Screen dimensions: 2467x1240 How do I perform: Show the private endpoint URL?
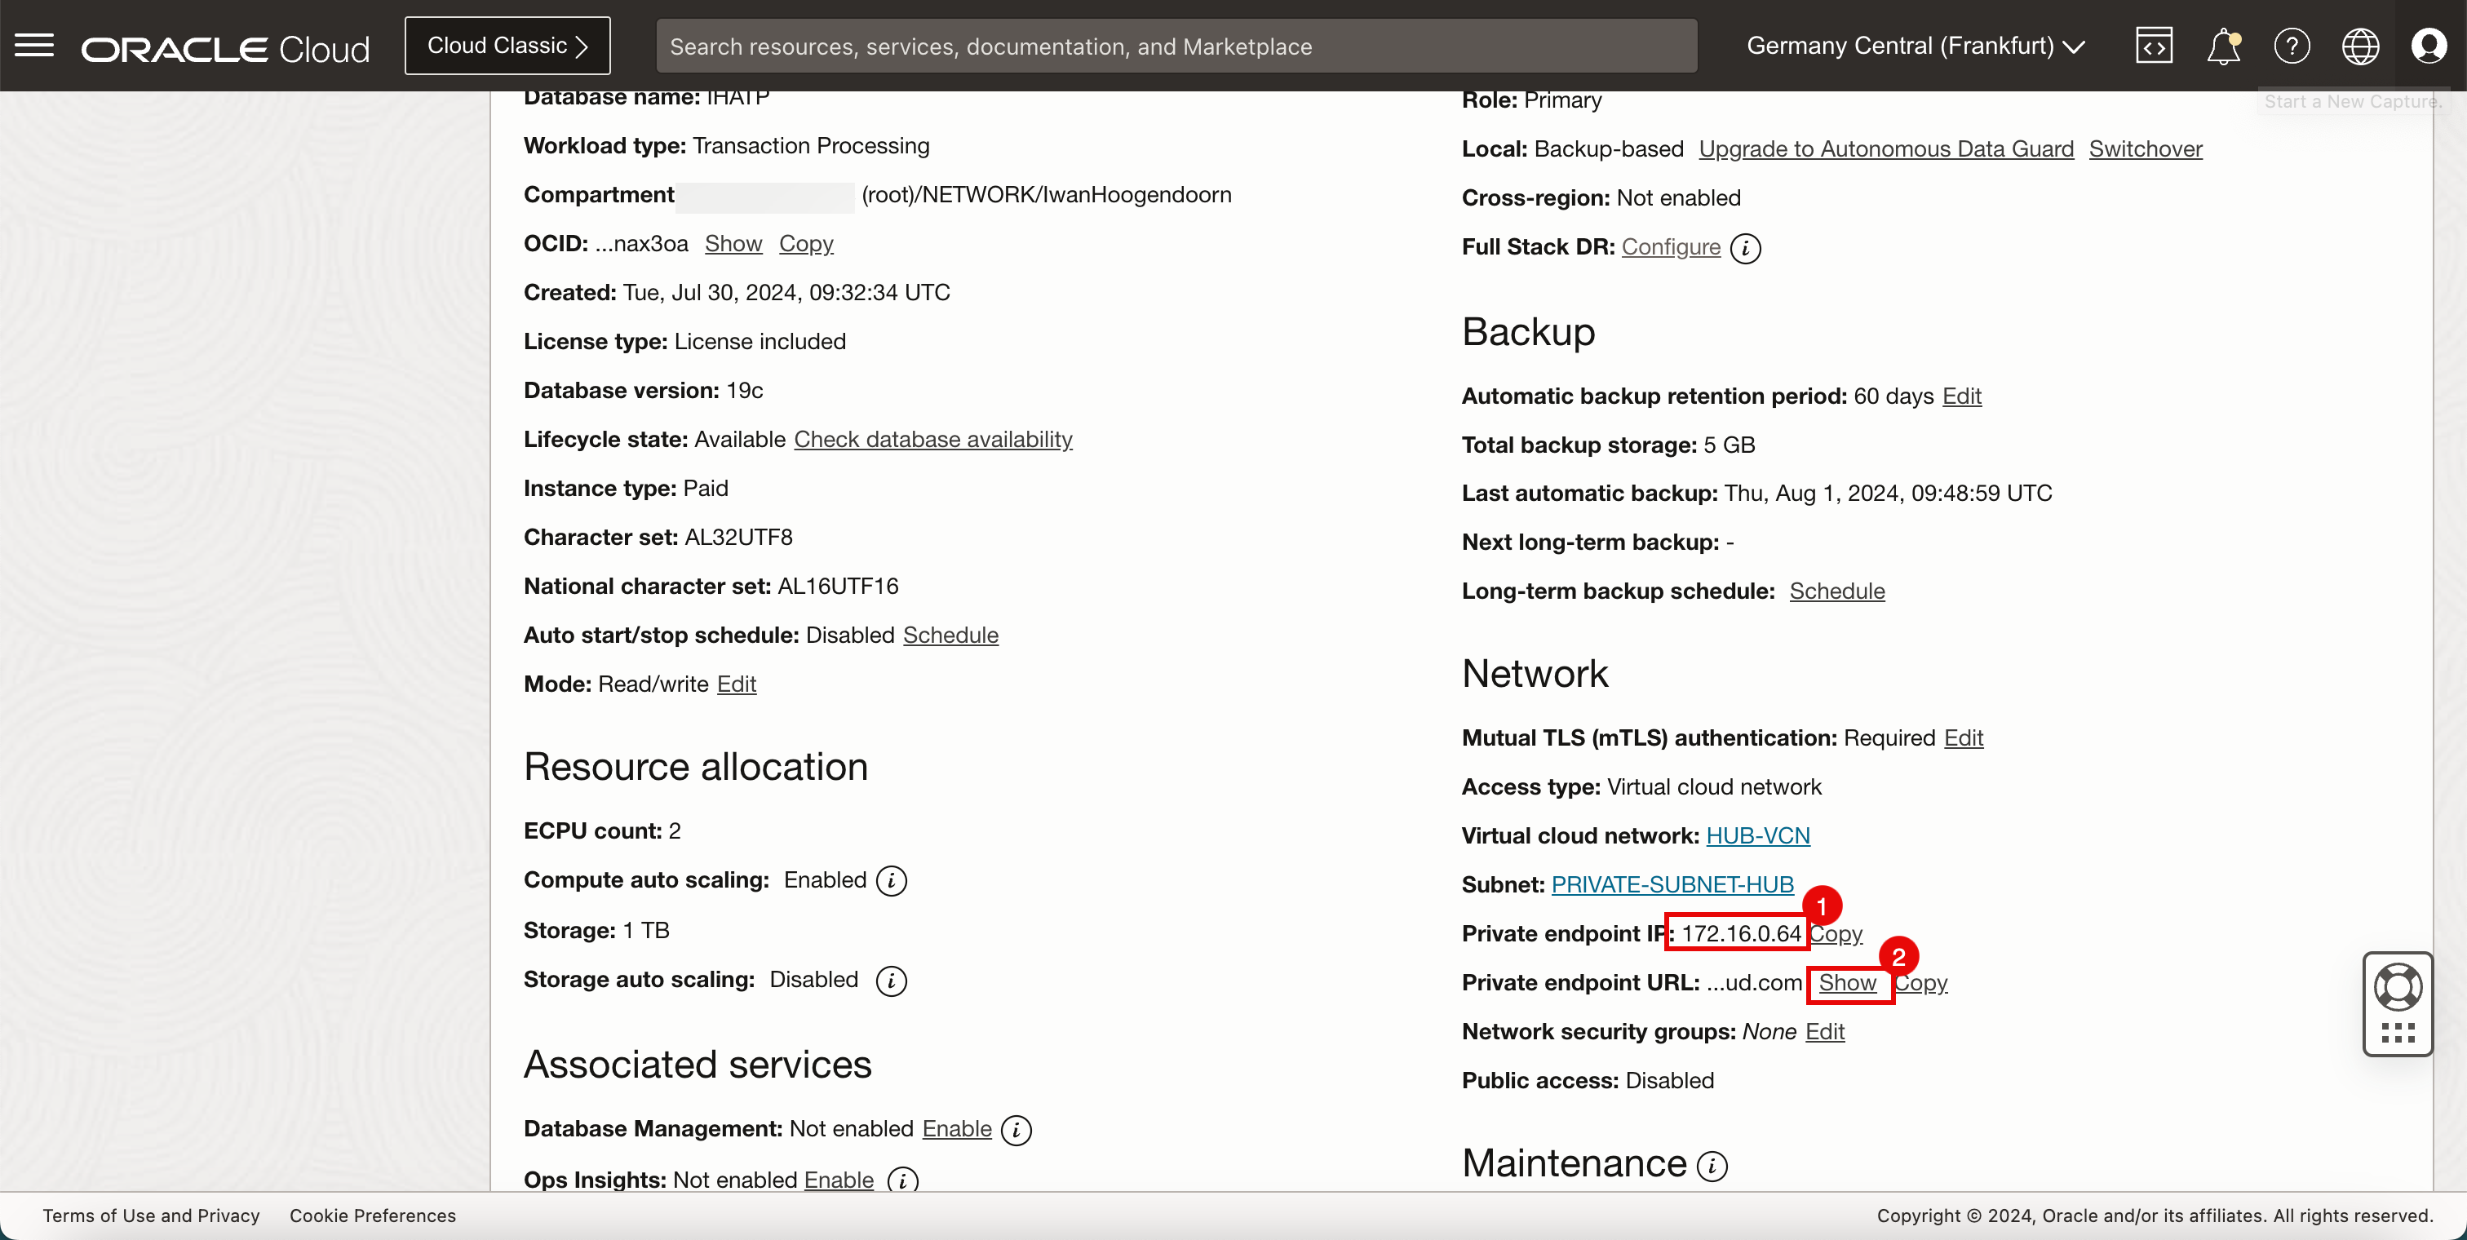tap(1847, 982)
